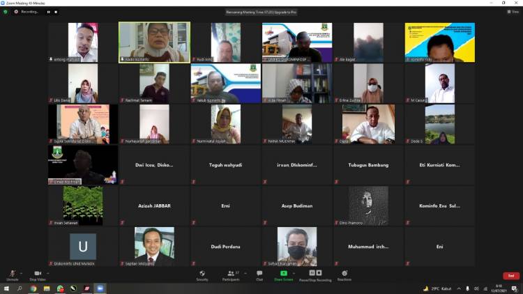Viewport: 523px width, 294px height.
Task: Open File Explorer from taskbar
Action: click(x=47, y=288)
